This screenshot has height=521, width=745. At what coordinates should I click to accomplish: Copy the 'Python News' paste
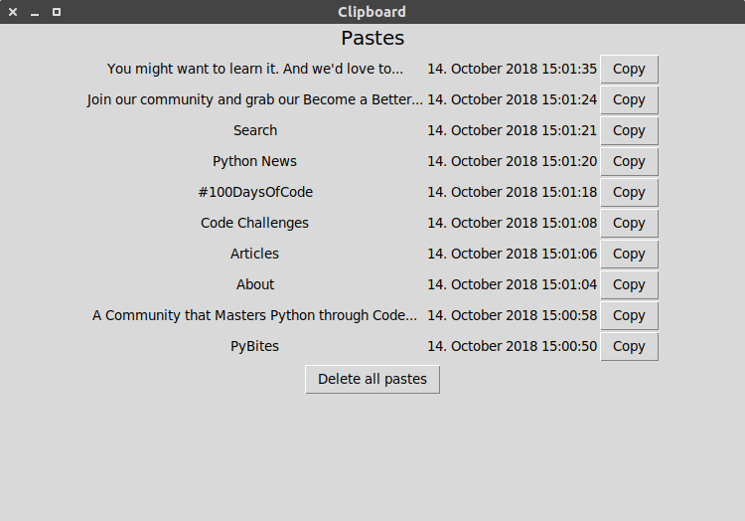(x=629, y=162)
